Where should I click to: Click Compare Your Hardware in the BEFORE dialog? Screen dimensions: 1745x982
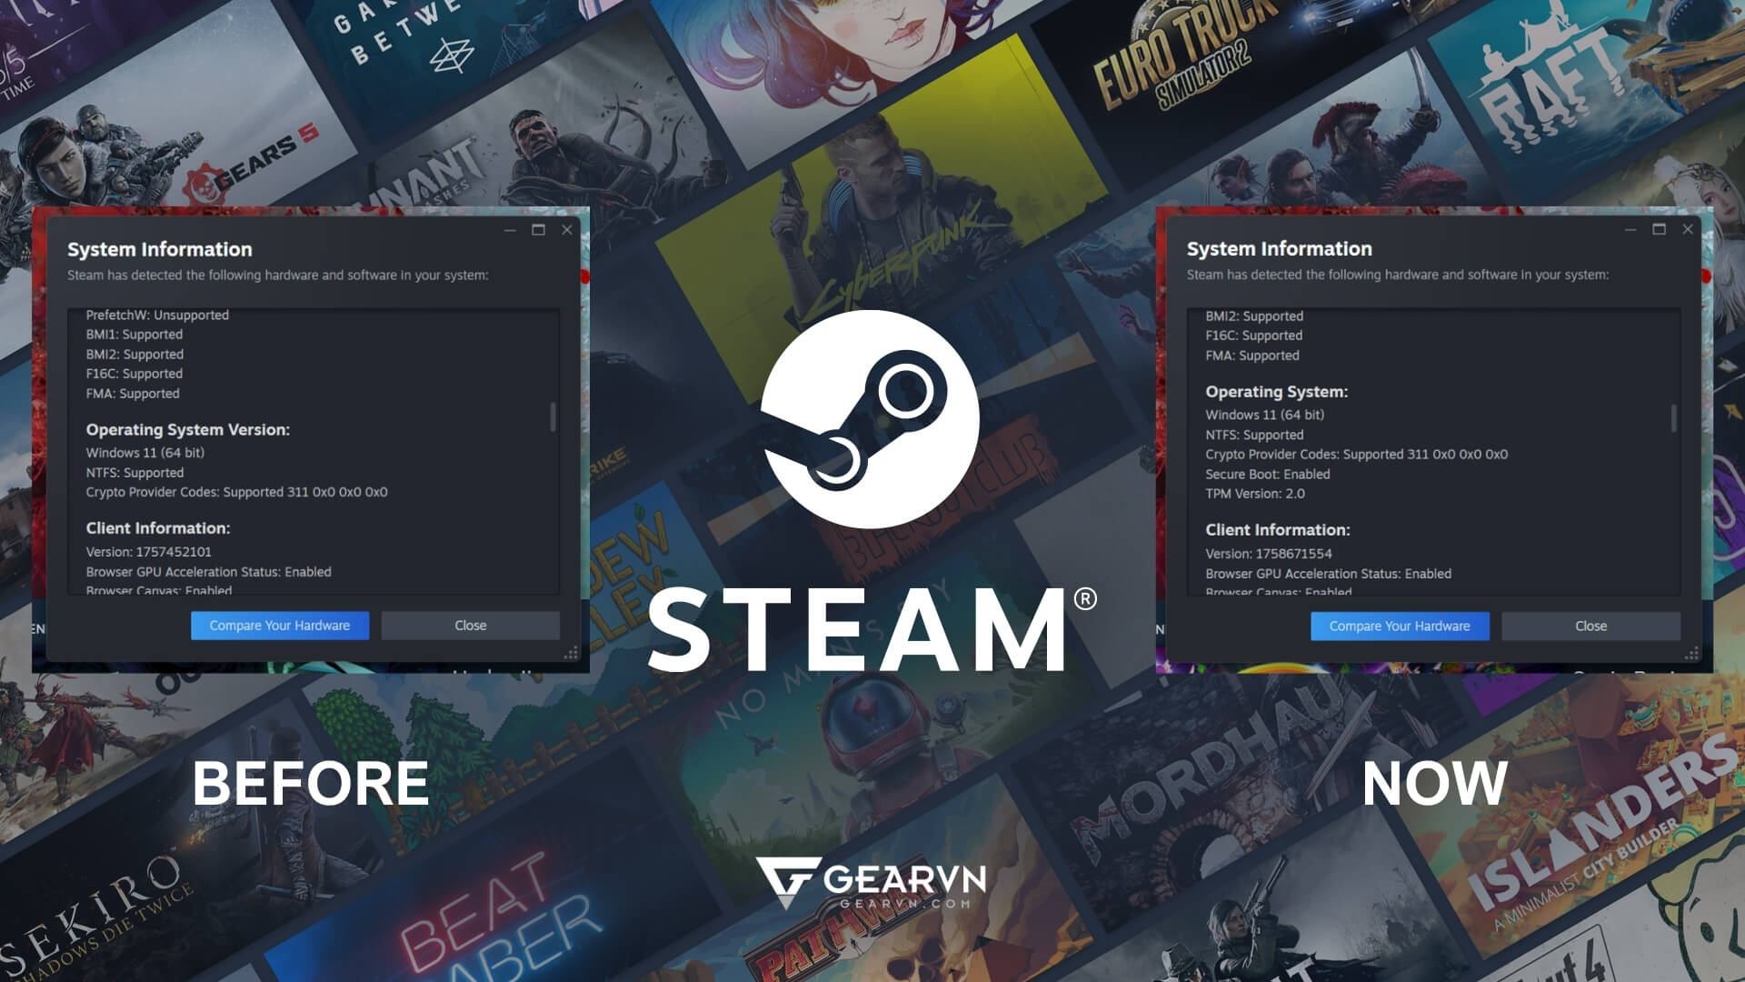[x=280, y=626]
